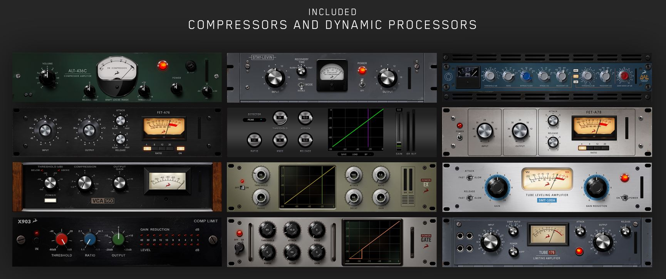
Task: Click the SMT-100A Gain knob
Action: (x=497, y=188)
